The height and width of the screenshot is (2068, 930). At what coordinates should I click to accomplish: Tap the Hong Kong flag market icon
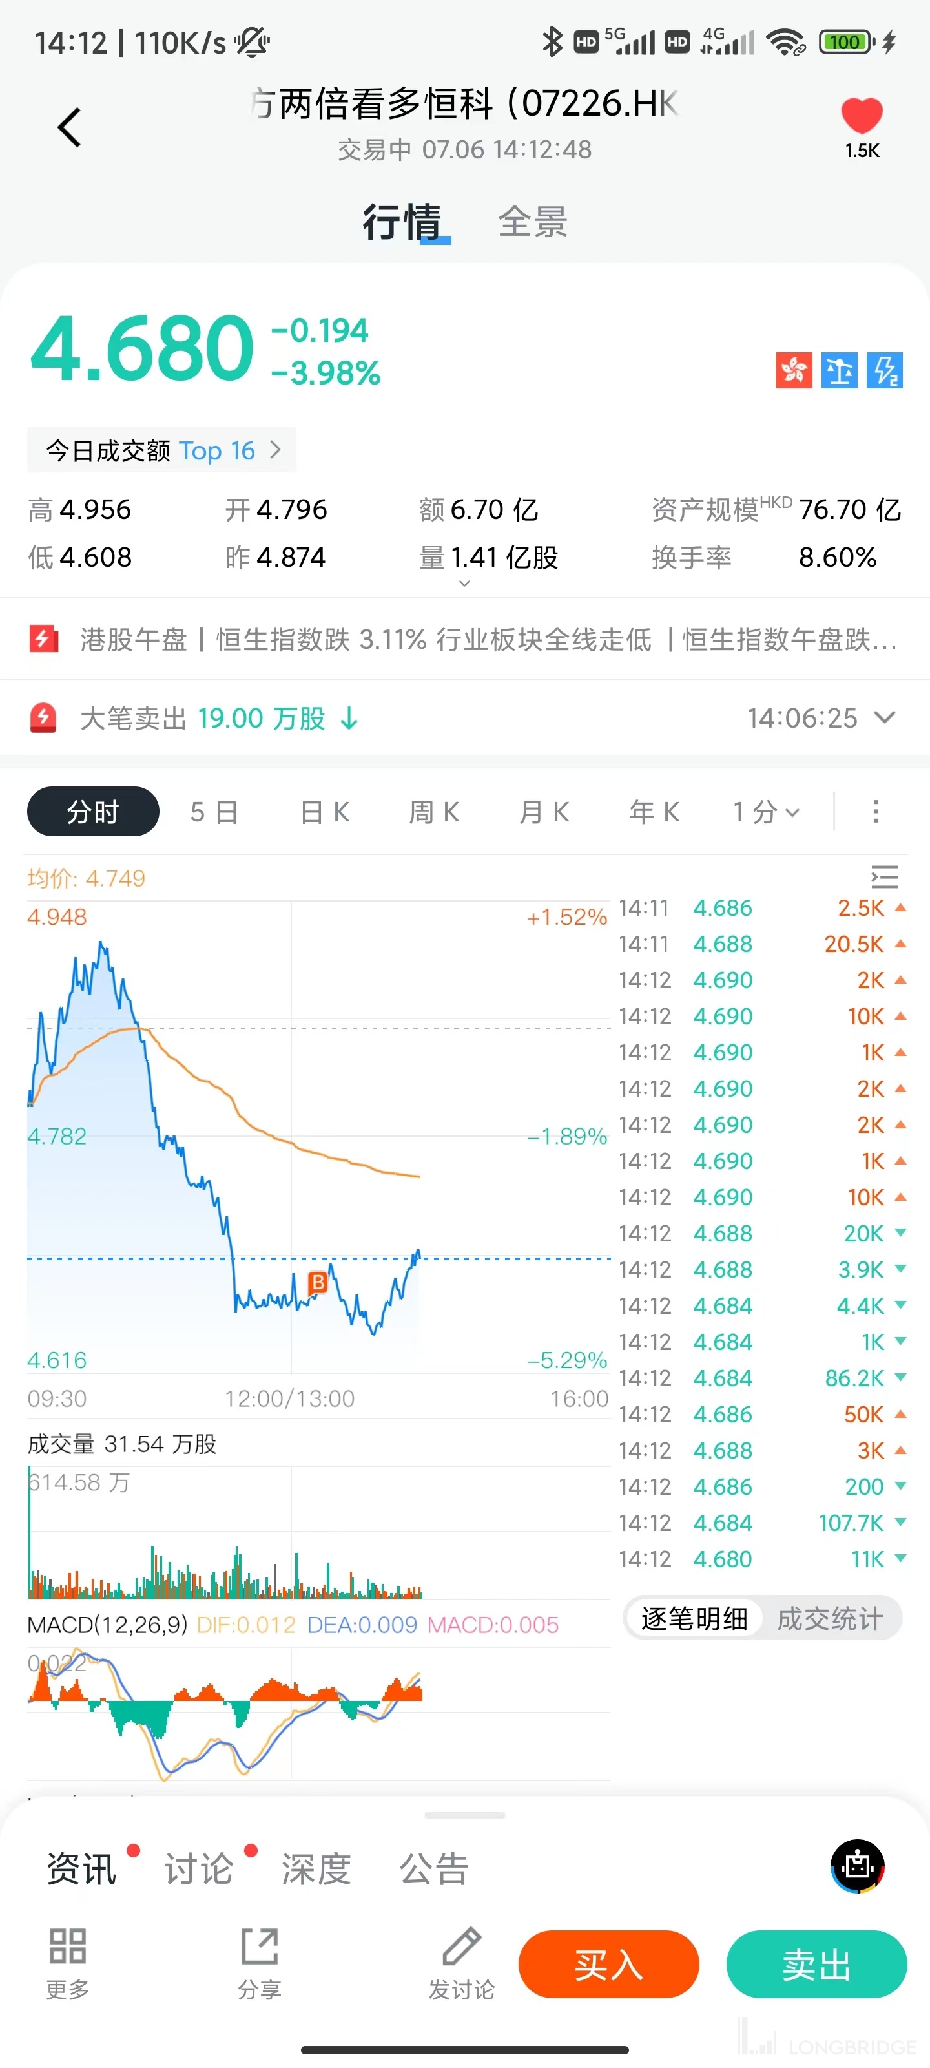[x=794, y=370]
